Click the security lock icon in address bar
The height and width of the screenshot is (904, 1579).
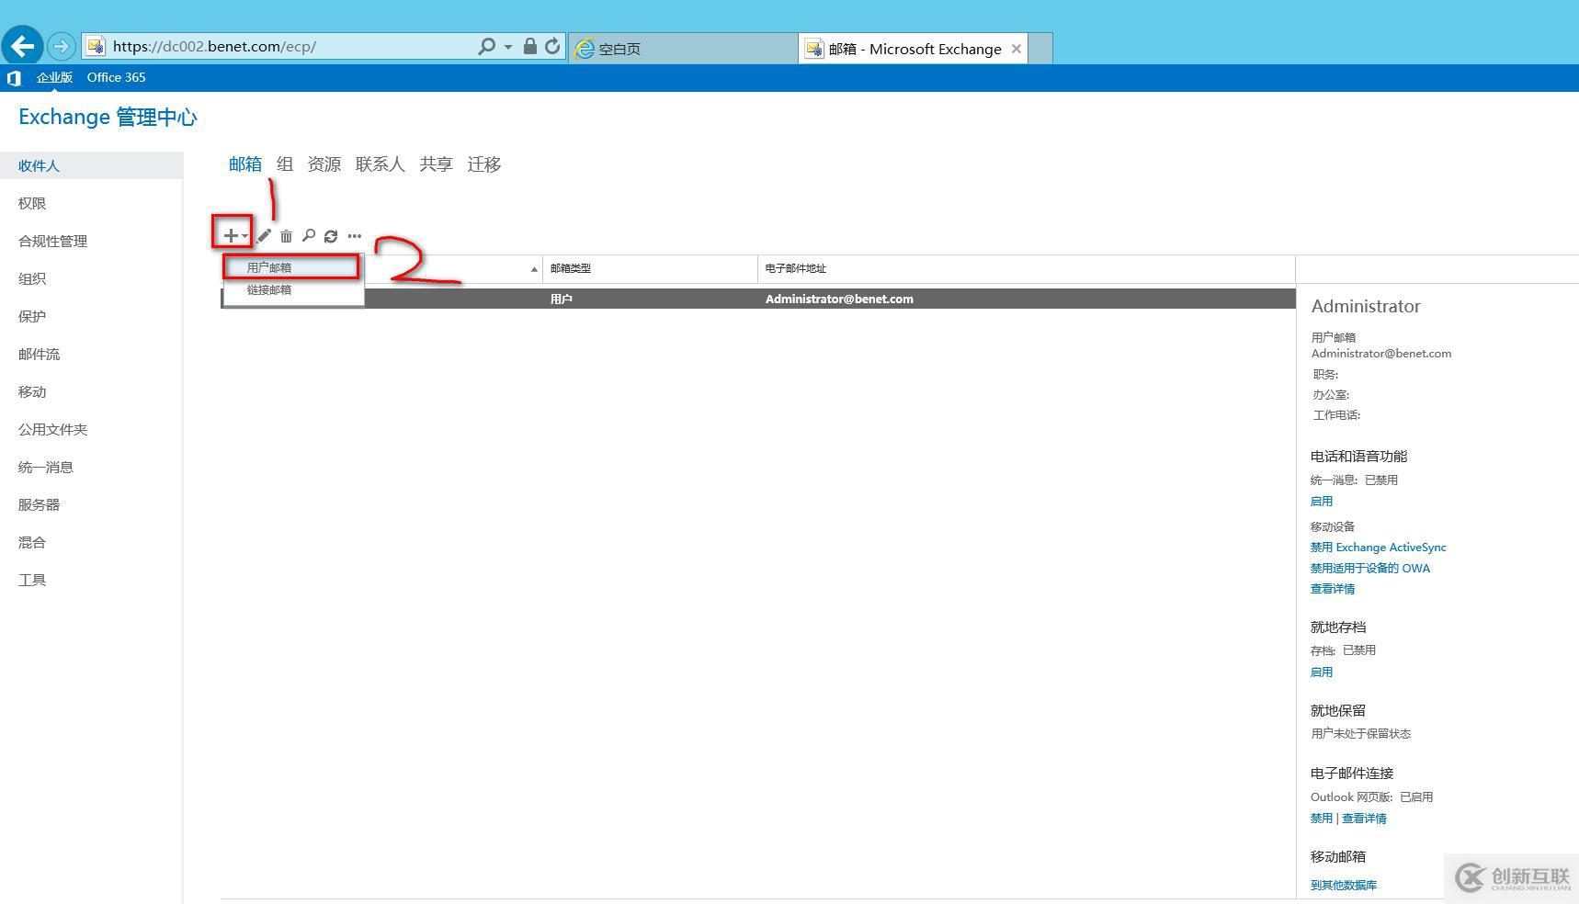(530, 46)
